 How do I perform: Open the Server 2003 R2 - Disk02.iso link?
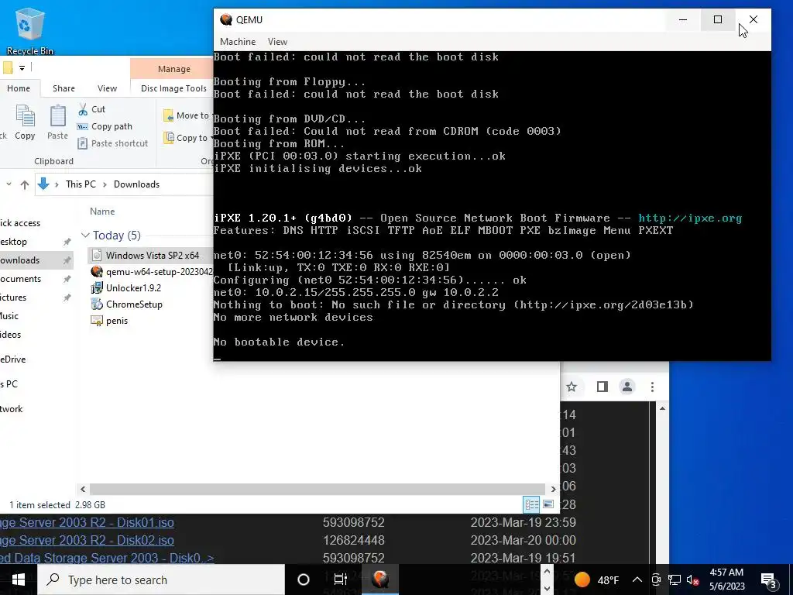(x=87, y=540)
